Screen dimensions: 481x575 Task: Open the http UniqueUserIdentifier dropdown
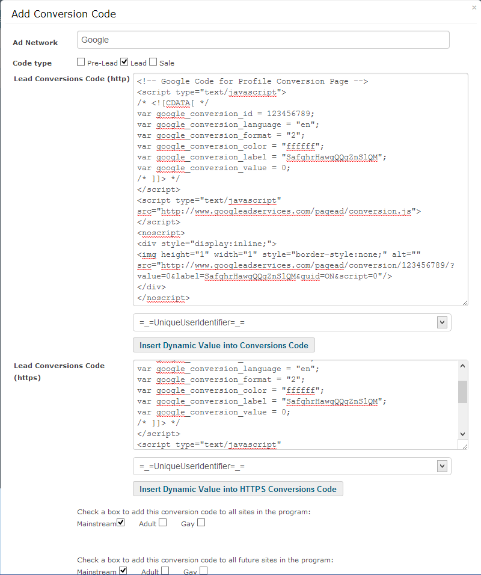(292, 322)
